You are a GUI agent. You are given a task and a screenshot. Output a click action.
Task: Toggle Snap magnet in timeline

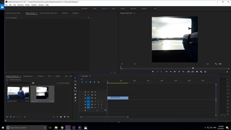[x=86, y=82]
